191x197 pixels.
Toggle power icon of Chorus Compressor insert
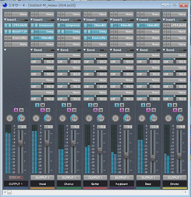click(x=59, y=25)
